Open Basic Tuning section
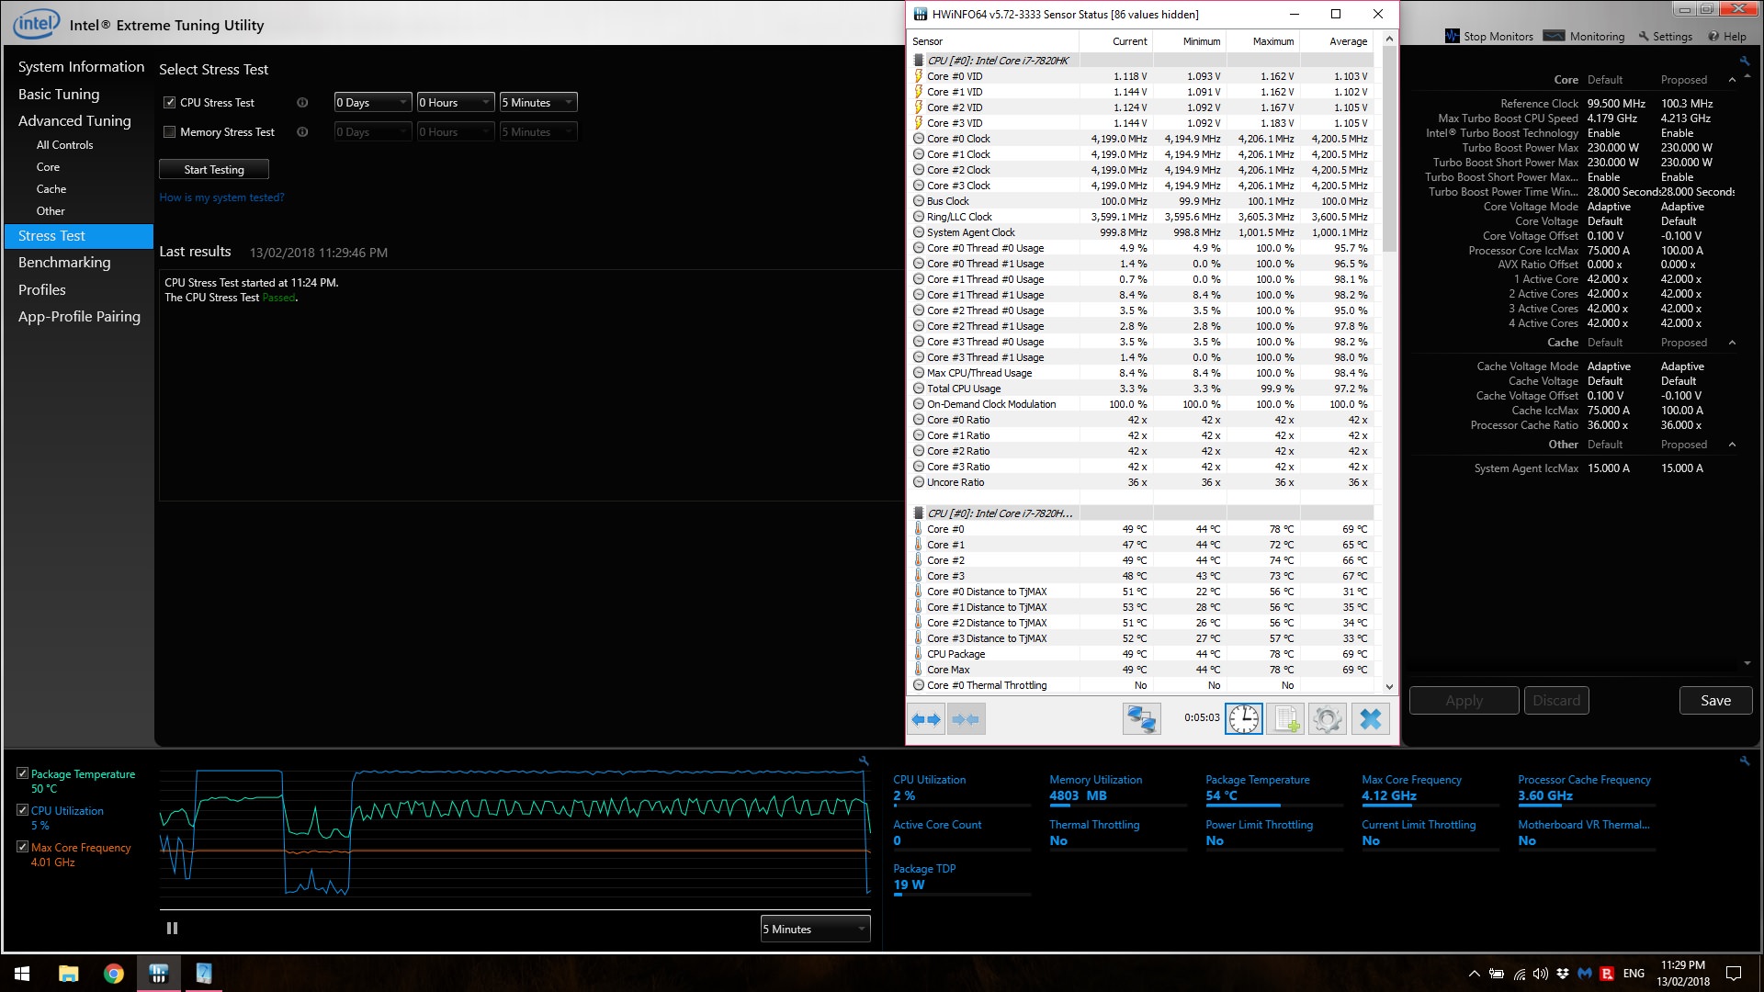This screenshot has height=992, width=1764. pos(59,95)
